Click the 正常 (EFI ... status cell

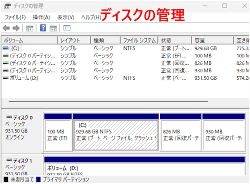click(x=173, y=56)
